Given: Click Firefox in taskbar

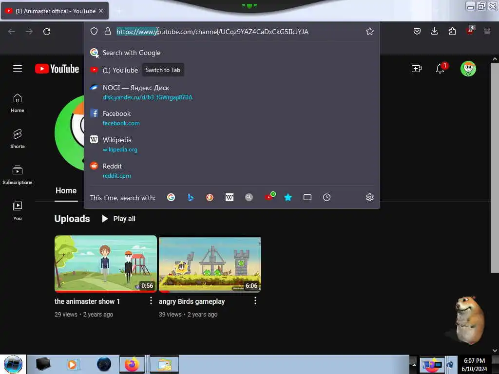Looking at the screenshot, I should coord(132,364).
